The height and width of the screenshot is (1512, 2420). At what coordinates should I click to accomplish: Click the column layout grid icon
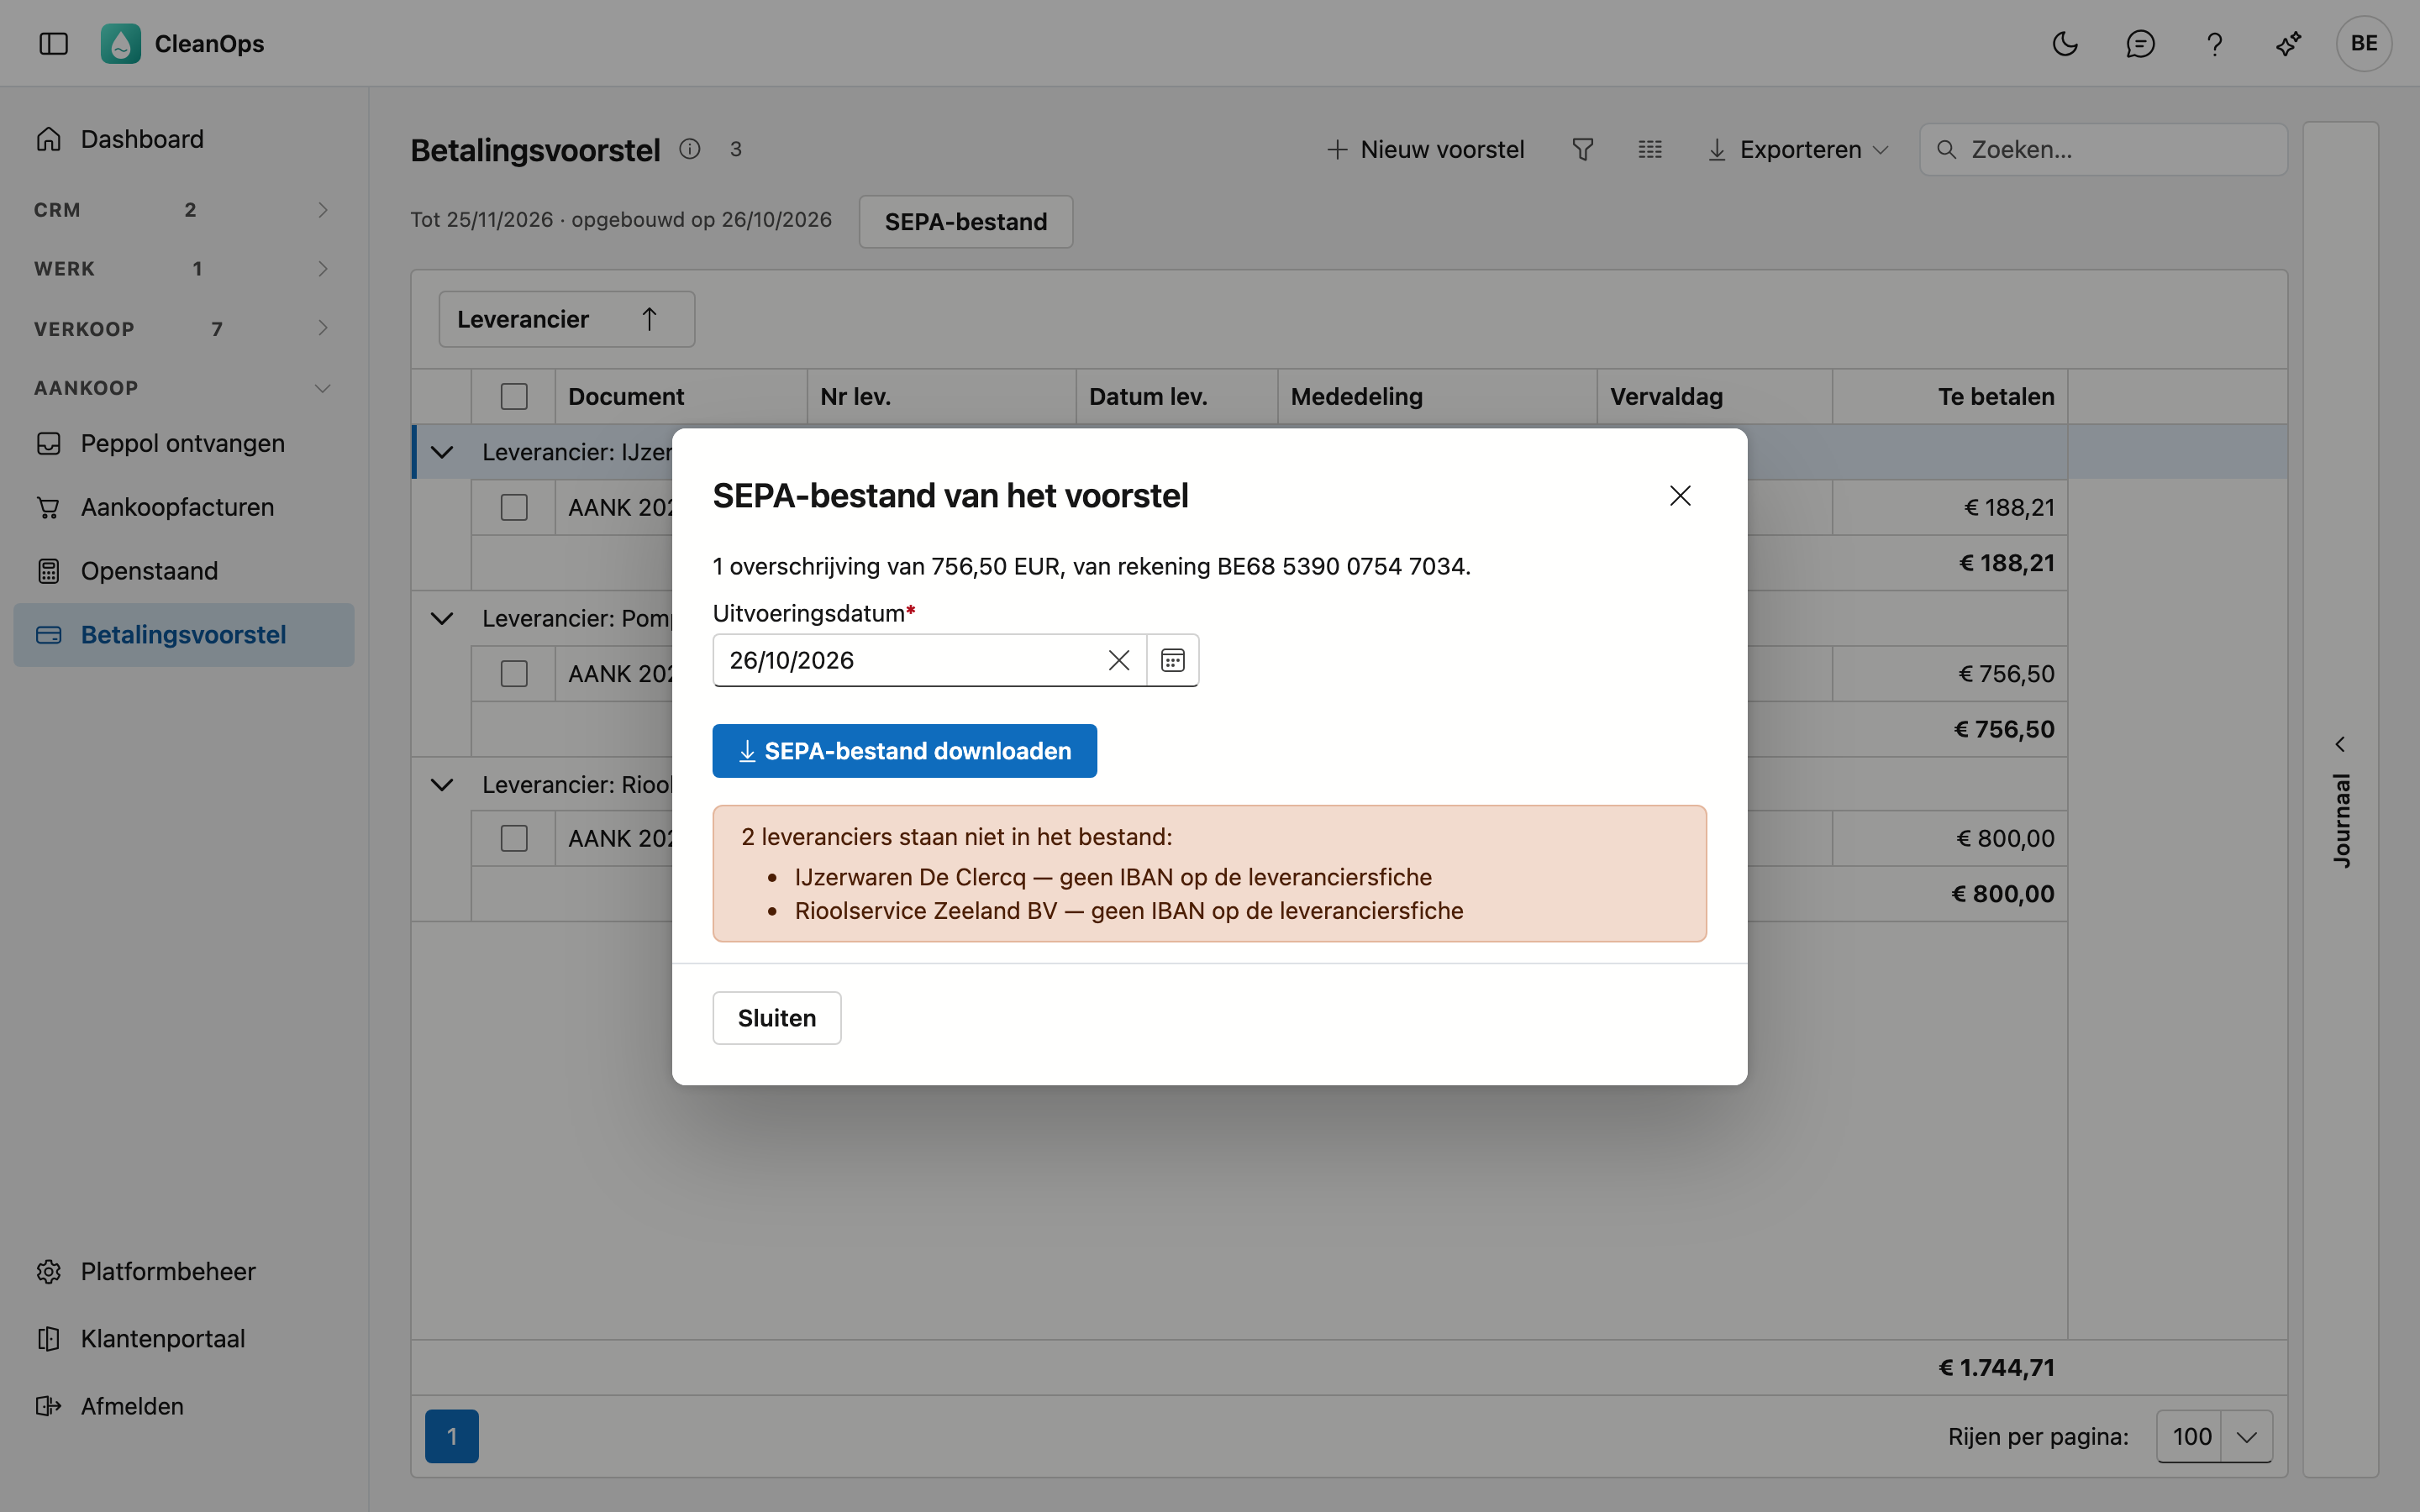(x=1650, y=150)
